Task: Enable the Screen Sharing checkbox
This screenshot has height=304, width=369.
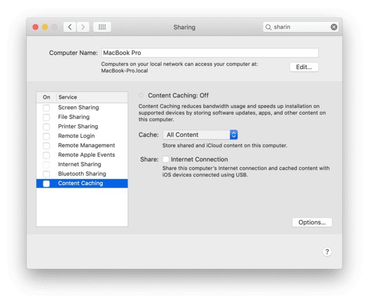Action: (46, 108)
